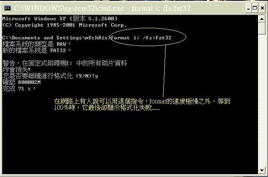Click the yellow annotation mentioning 'format' speed
The image size is (268, 177).
(x=142, y=101)
